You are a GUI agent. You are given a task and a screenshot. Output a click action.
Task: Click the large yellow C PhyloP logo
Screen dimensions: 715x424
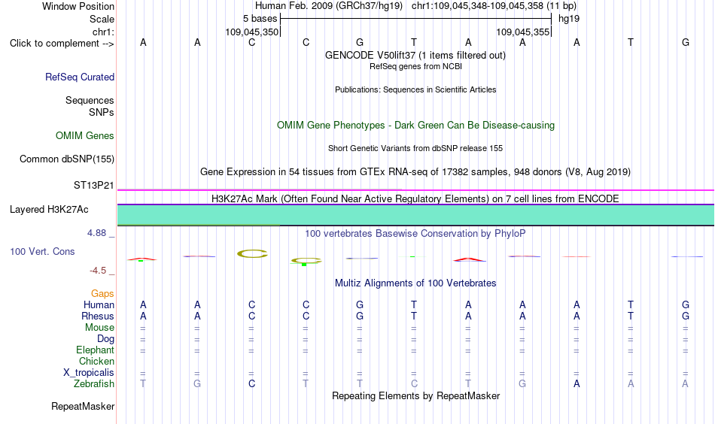[x=252, y=253]
